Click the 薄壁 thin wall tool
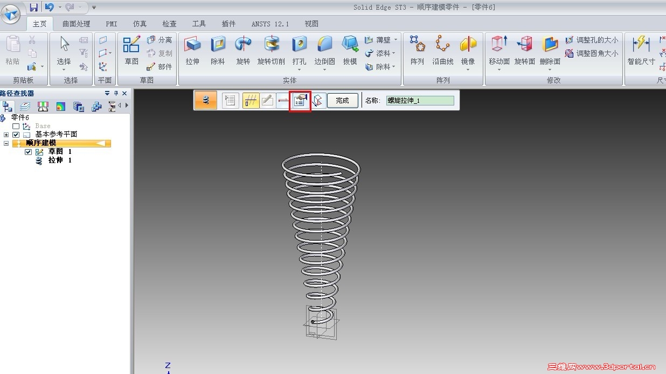The image size is (666, 374). [379, 40]
